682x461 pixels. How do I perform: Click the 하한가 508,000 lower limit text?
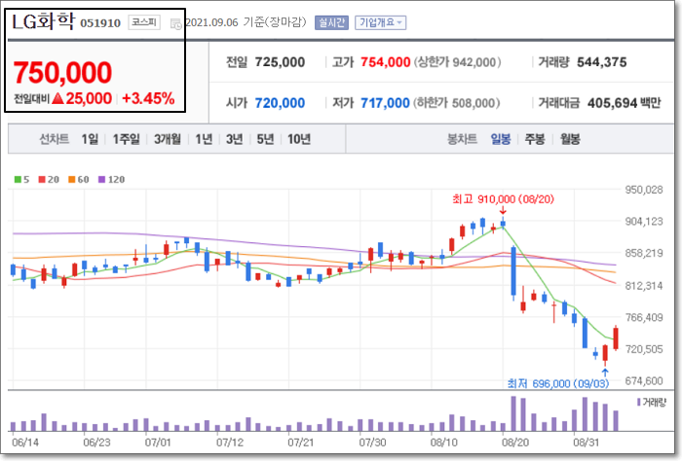point(456,103)
